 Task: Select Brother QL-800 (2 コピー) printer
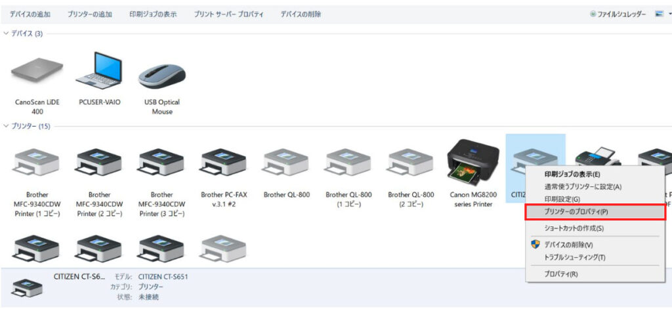(x=411, y=162)
